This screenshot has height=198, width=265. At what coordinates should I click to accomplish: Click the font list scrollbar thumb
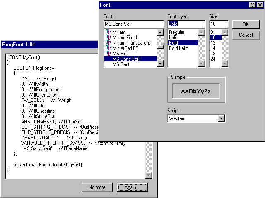coord(160,47)
